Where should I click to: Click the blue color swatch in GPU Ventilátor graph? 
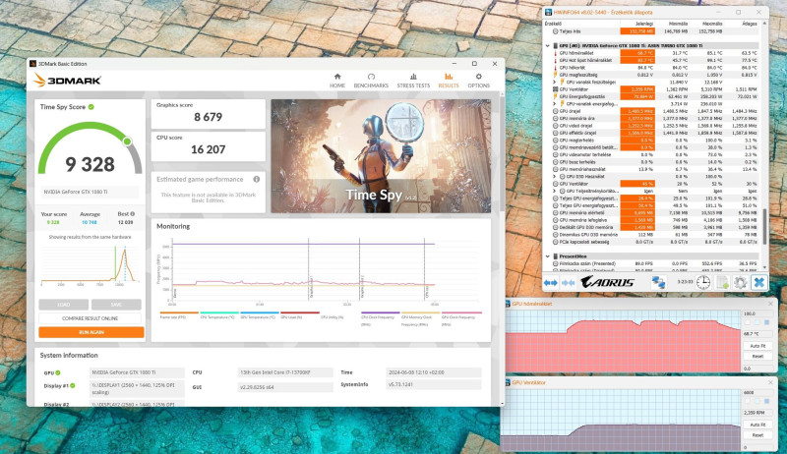[x=766, y=401]
